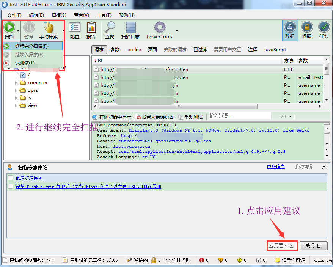Close the scan expert panel with X
Image resolution: width=333 pixels, height=267 pixels.
(324, 167)
